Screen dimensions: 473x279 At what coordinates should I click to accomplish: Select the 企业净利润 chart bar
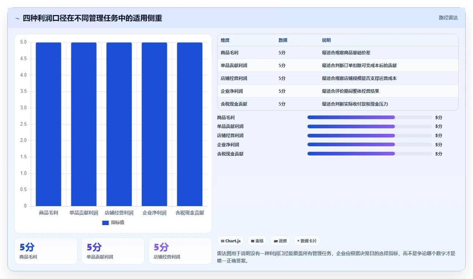pos(154,124)
